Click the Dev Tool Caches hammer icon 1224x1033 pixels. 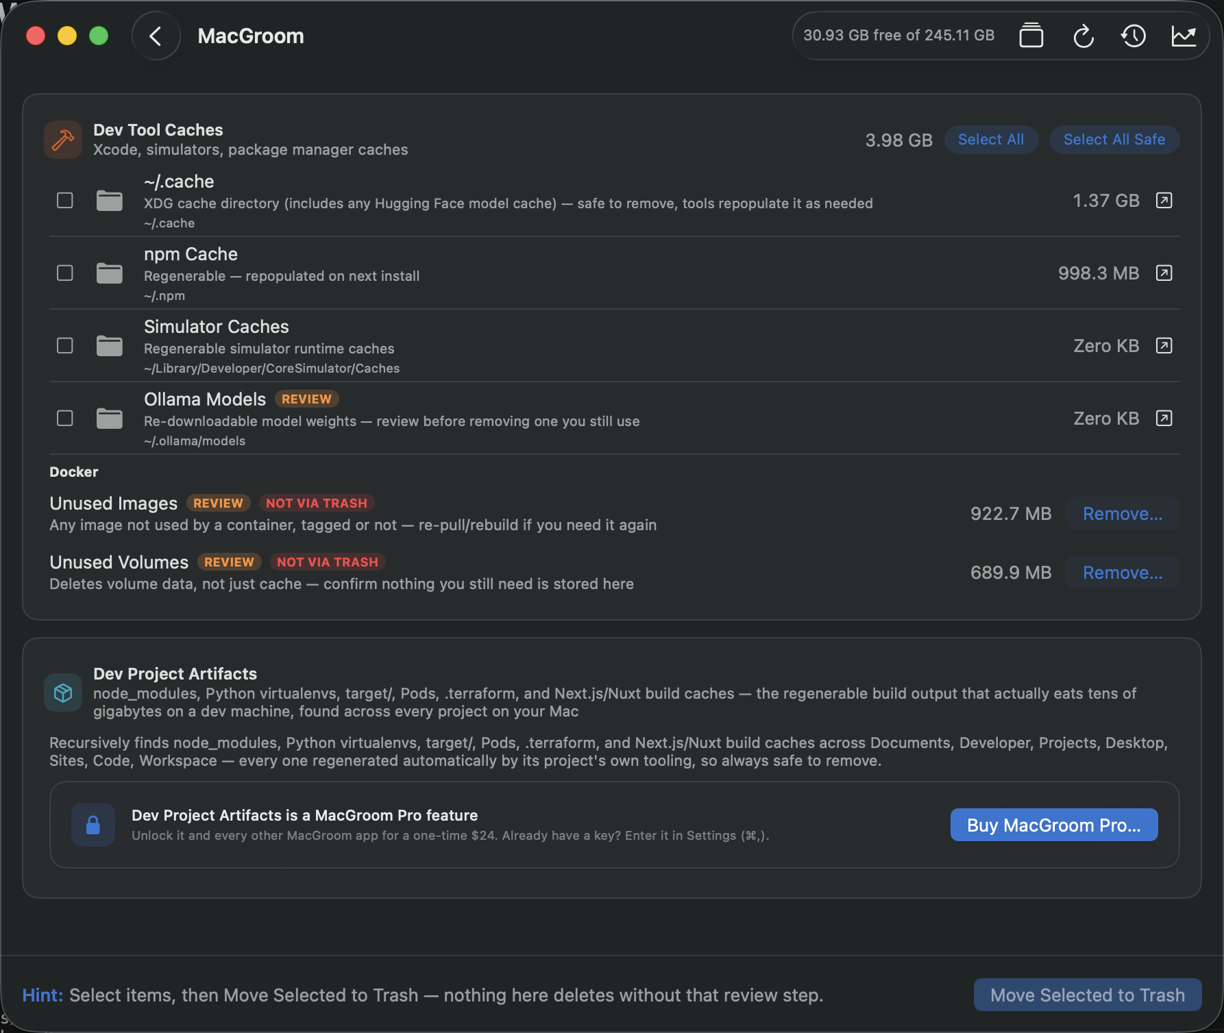[x=63, y=140]
